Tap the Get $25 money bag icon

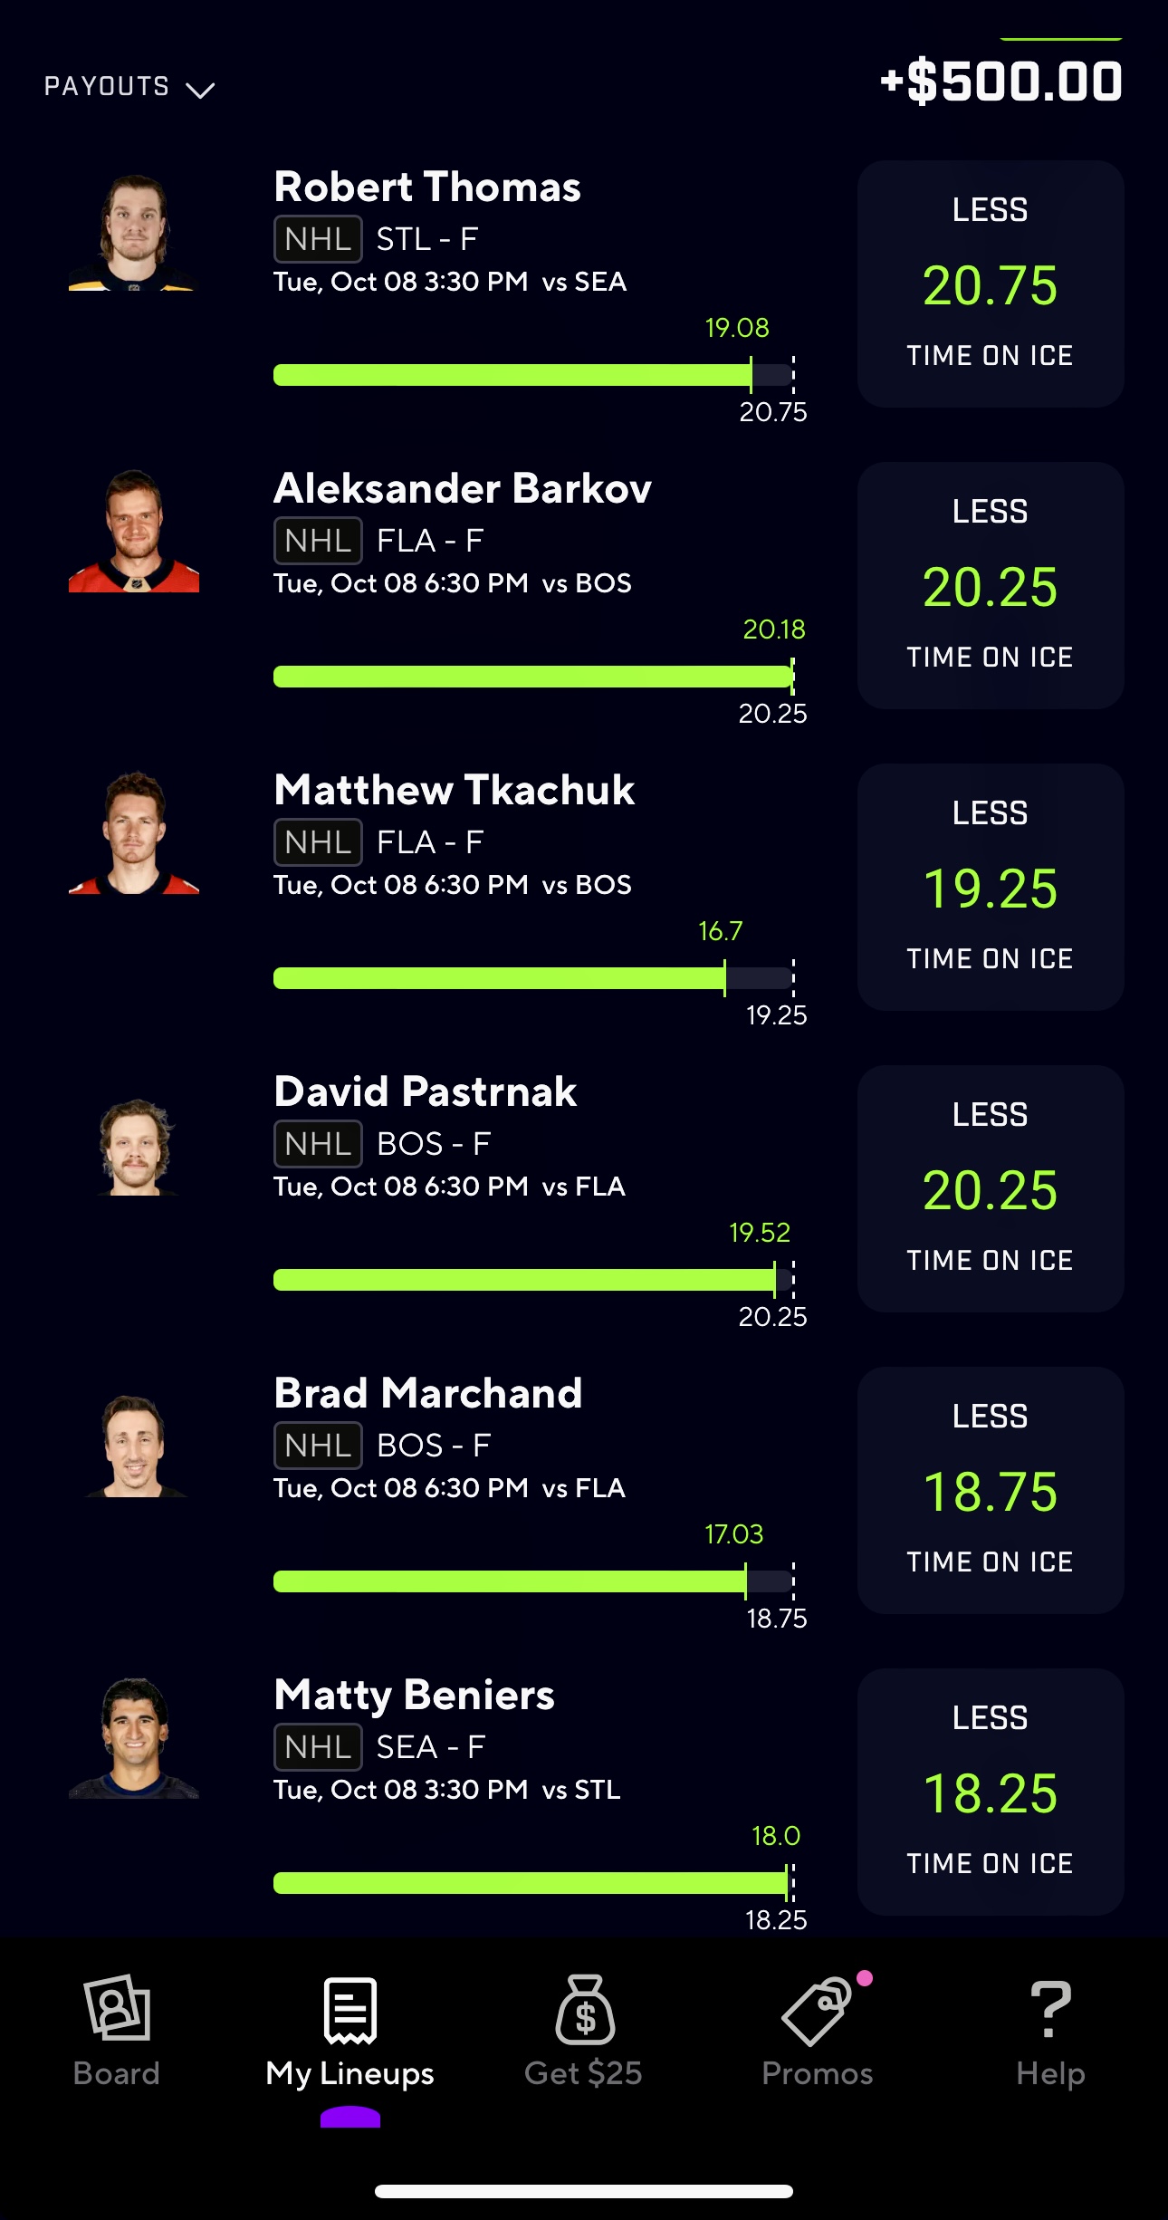pos(585,2010)
